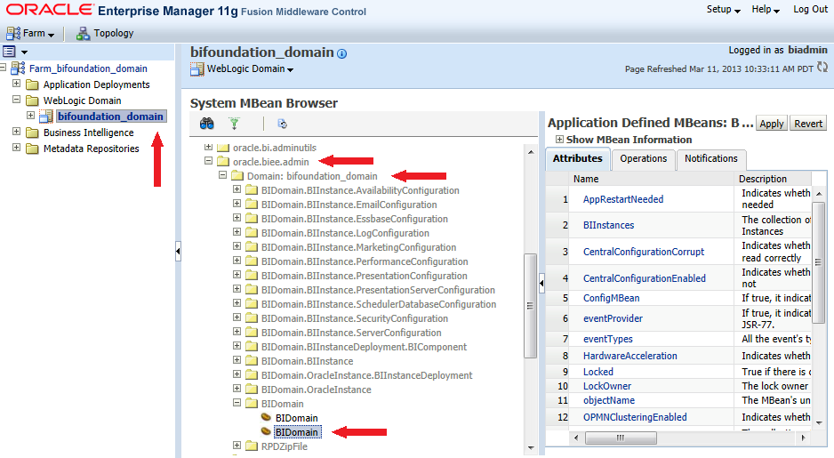This screenshot has width=834, height=458.
Task: Select BIDomain.BIInstance.PerformanceConfiguration folder
Action: (x=365, y=261)
